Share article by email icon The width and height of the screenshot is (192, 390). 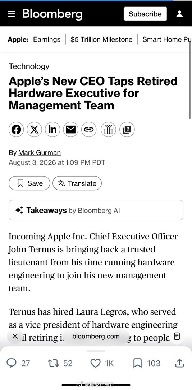70,130
